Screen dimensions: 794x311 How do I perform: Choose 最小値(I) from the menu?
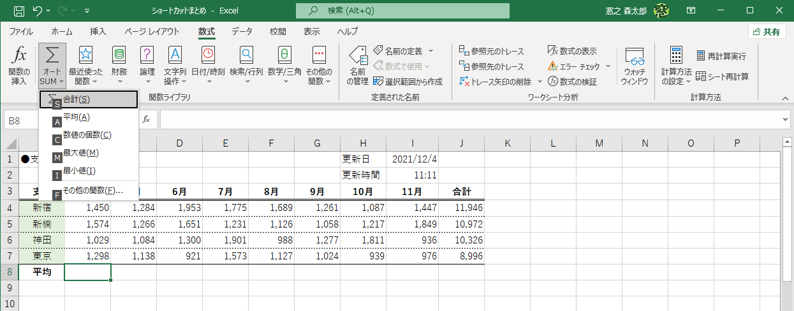pos(89,171)
